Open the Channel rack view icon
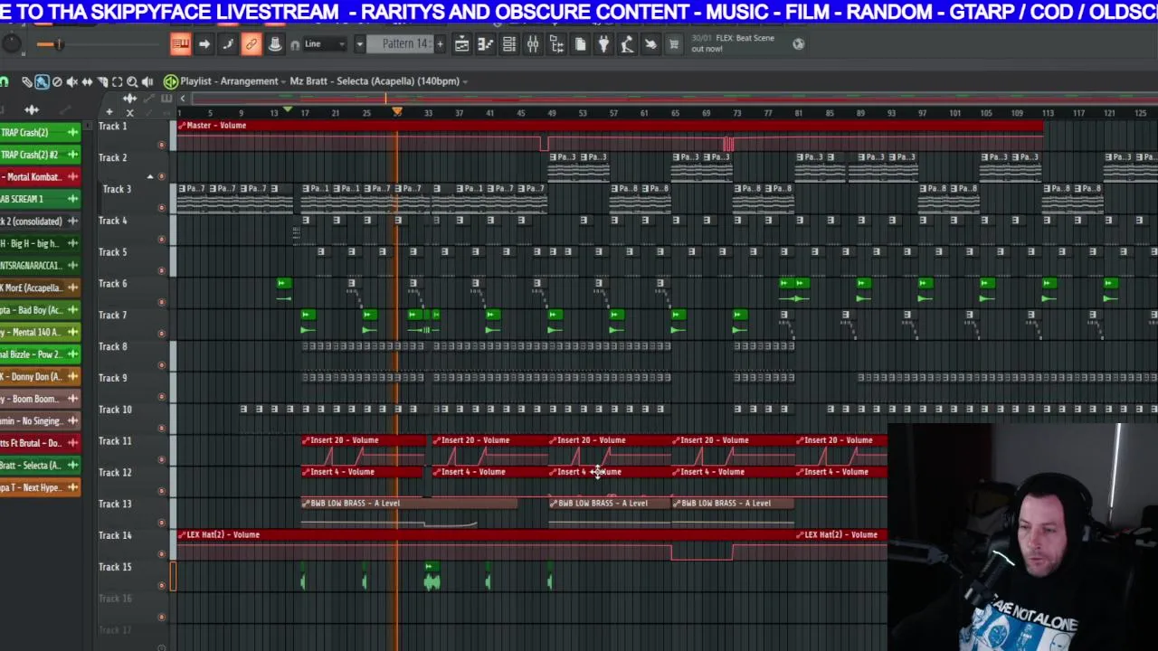The width and height of the screenshot is (1158, 651). tap(509, 44)
